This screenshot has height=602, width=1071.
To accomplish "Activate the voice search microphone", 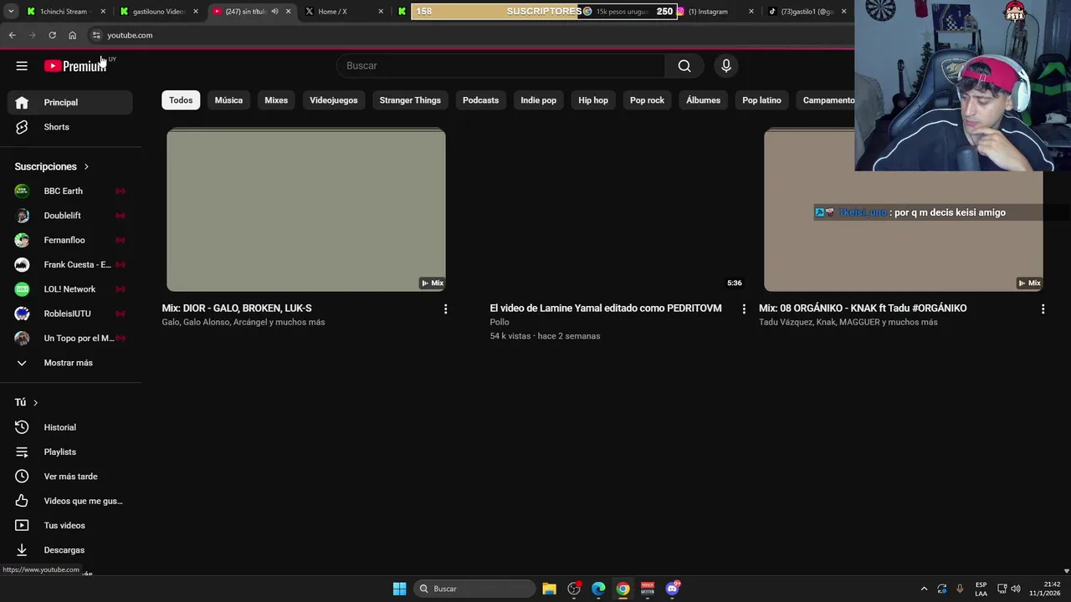I will [x=726, y=66].
